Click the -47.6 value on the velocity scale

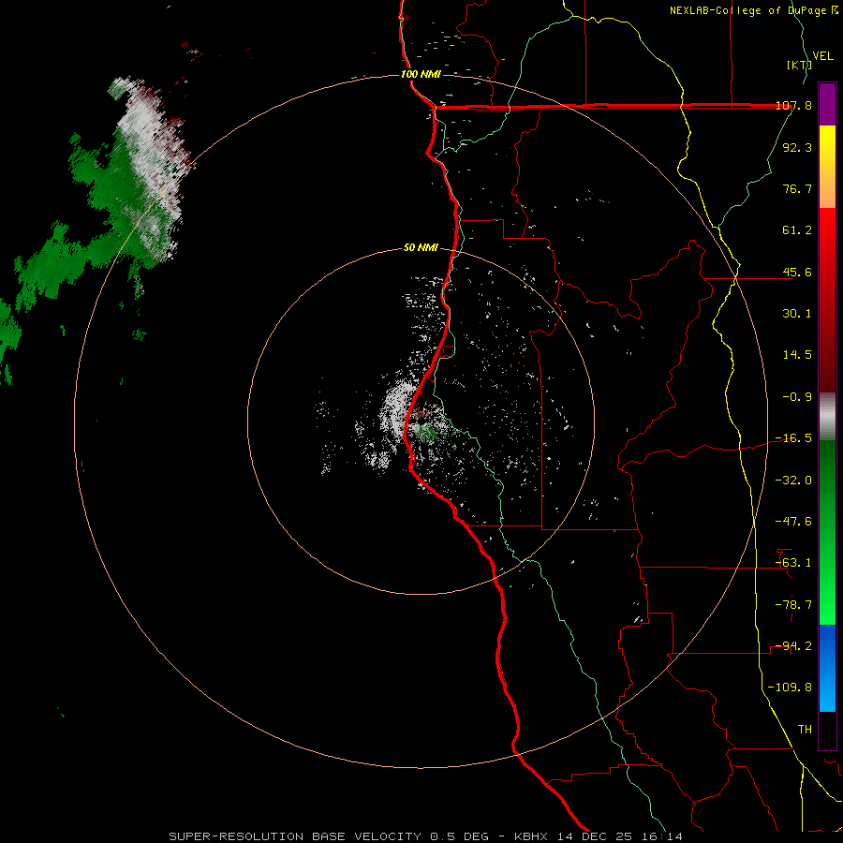click(x=794, y=522)
